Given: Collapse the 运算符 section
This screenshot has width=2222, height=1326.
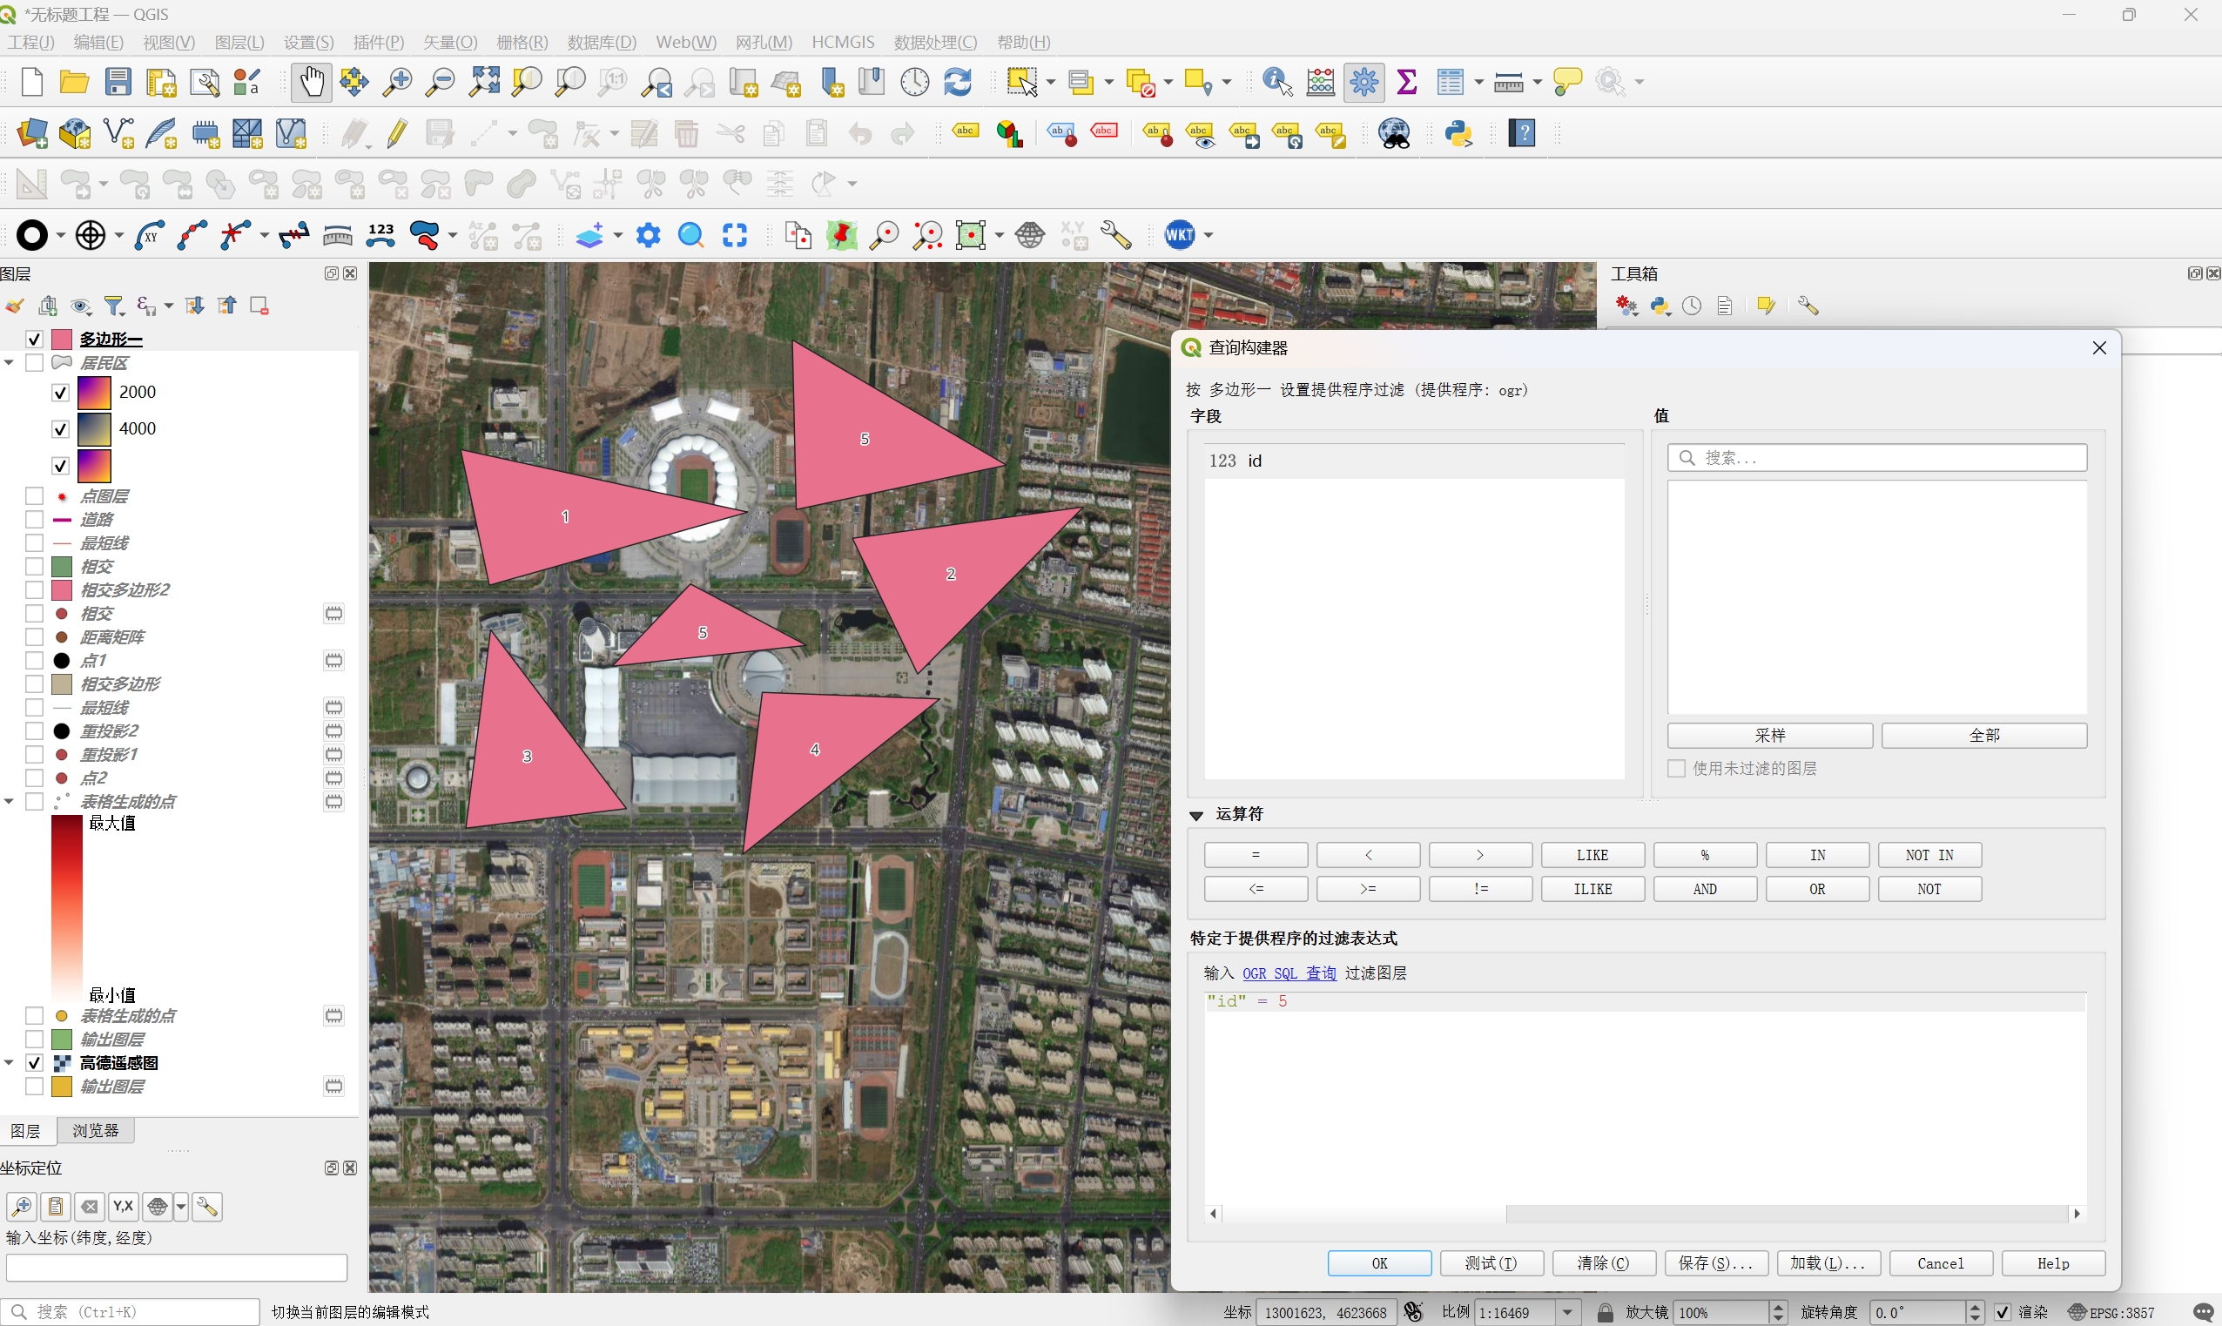Looking at the screenshot, I should click(x=1196, y=815).
